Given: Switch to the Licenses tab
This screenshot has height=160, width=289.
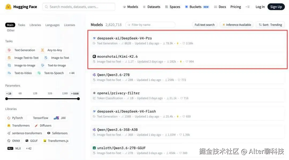Looking at the screenshot, I should (69, 25).
